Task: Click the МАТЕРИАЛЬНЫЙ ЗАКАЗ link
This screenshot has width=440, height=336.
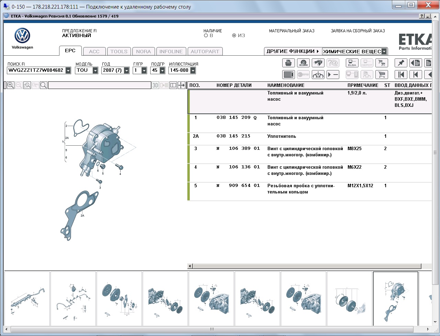Action: coord(292,31)
